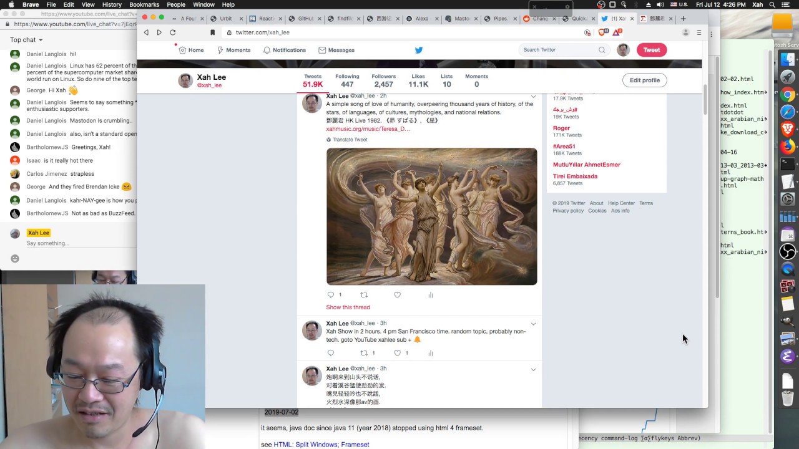Open Twitter Notifications
Screen dimensions: 799x449
click(285, 50)
